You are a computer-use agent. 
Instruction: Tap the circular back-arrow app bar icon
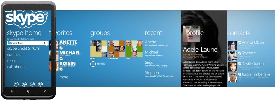[x=16, y=84]
